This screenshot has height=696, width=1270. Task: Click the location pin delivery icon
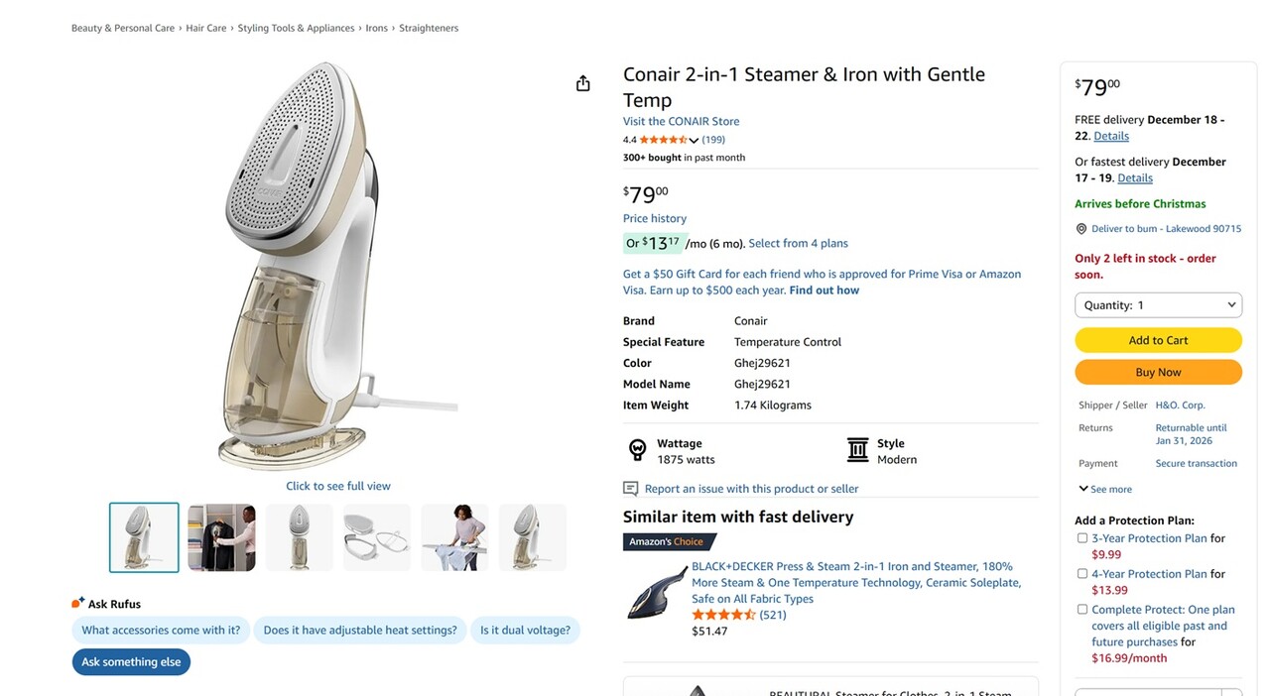(x=1081, y=229)
